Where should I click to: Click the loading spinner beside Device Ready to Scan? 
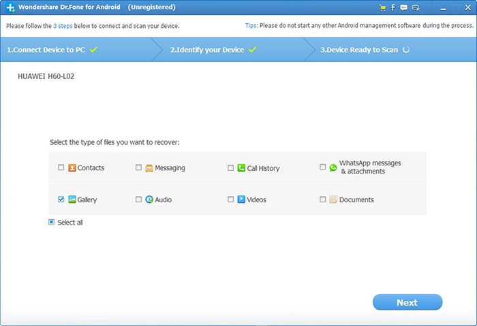click(x=406, y=50)
